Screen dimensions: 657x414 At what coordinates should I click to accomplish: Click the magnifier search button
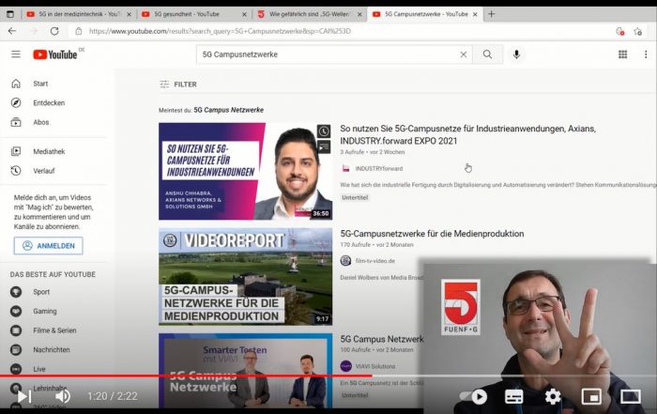[x=487, y=54]
